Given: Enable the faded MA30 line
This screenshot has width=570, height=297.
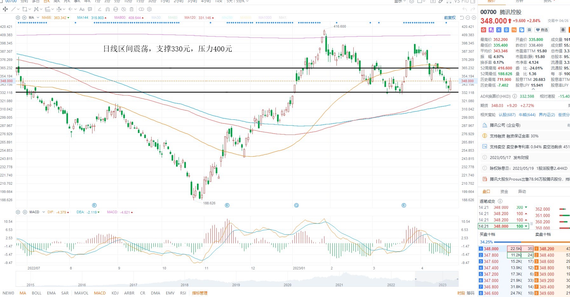Looking at the screenshot, I should point(156,18).
